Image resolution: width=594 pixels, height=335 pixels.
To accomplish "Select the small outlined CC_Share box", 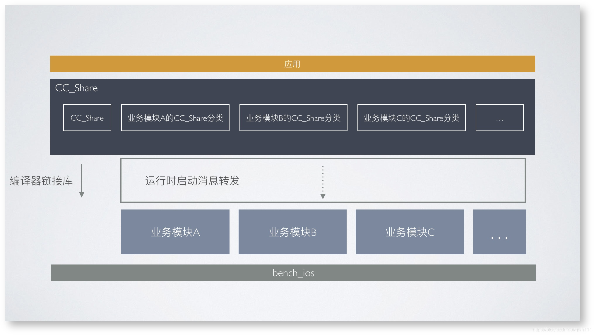I will pyautogui.click(x=87, y=118).
